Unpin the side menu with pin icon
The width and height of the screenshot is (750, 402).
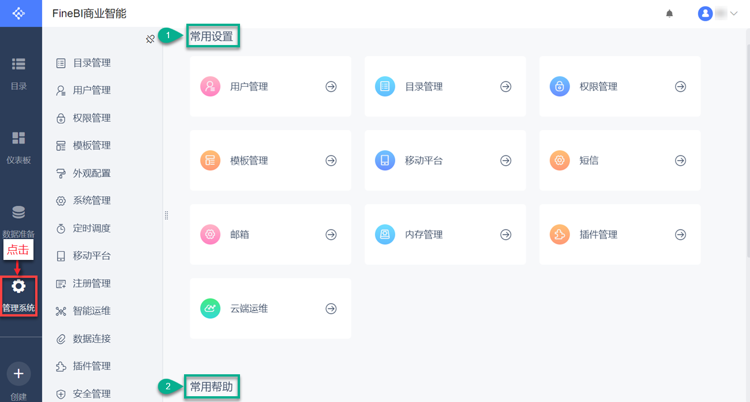click(151, 39)
